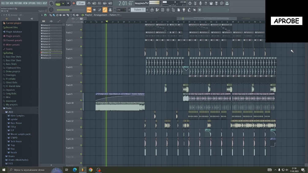Open the tempo tapper icon

click(x=189, y=10)
